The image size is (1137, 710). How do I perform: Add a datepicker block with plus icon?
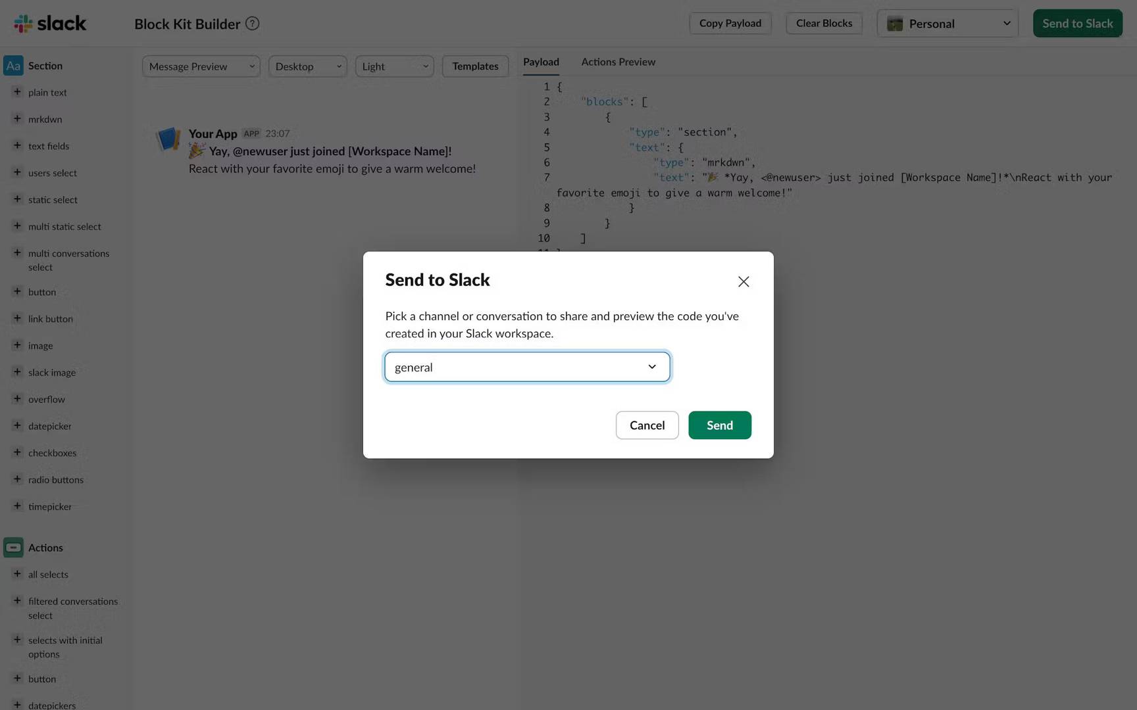[17, 425]
